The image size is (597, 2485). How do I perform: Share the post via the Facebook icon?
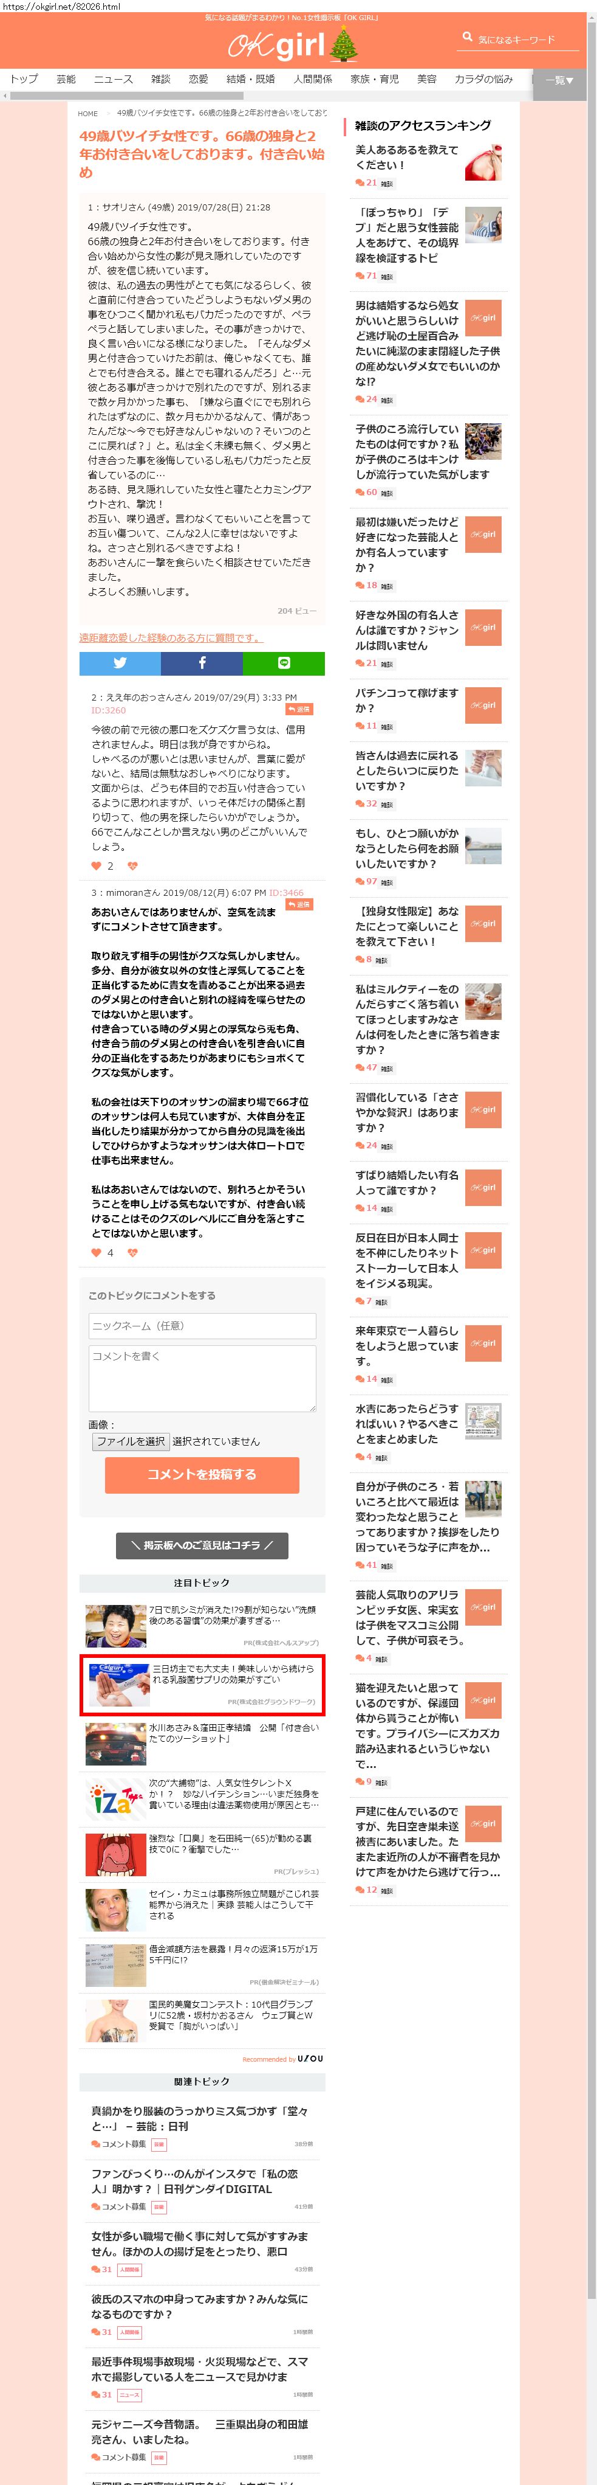(x=201, y=663)
